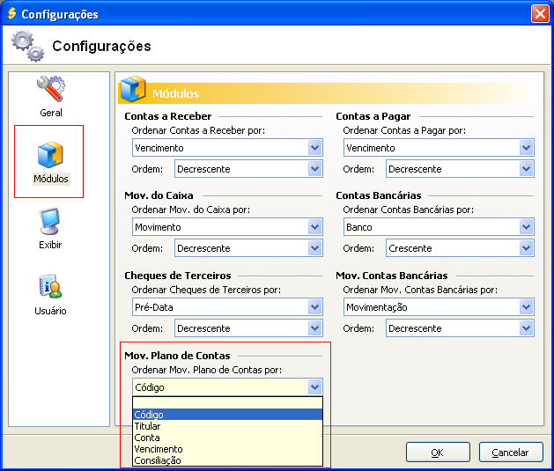Choose Titular from the open list
Image resolution: width=554 pixels, height=471 pixels.
227,426
